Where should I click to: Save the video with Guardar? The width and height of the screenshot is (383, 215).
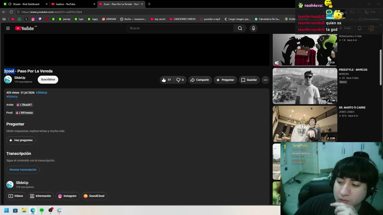pos(249,80)
